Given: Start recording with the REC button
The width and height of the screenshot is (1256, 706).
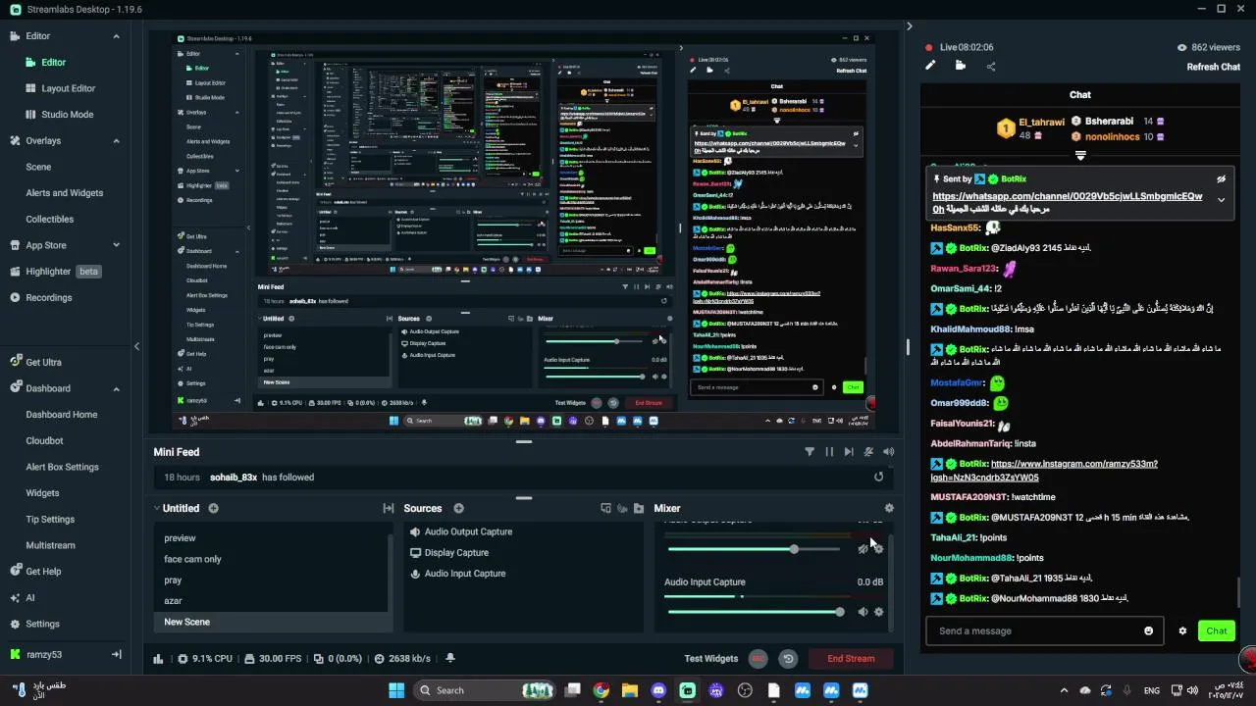Looking at the screenshot, I should tap(758, 659).
